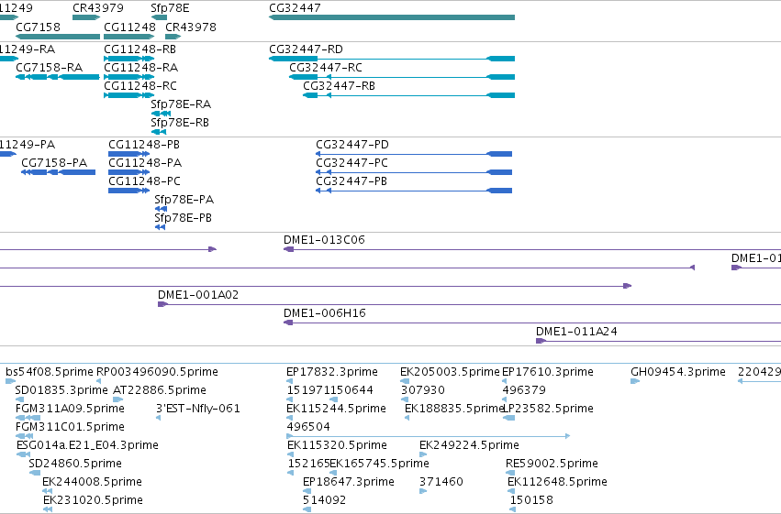This screenshot has width=781, height=514.
Task: Select the CG32447 gene bar
Action: pyautogui.click(x=392, y=17)
